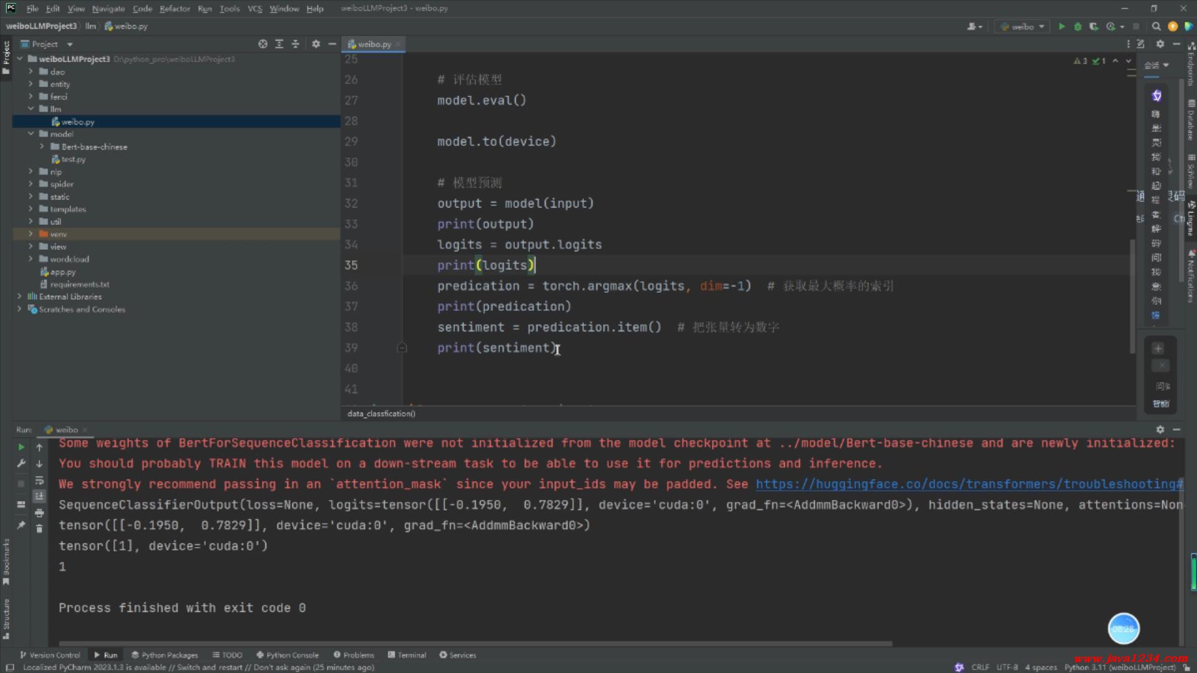Open Search Everywhere magnifier icon
The width and height of the screenshot is (1197, 673).
pos(1156,26)
